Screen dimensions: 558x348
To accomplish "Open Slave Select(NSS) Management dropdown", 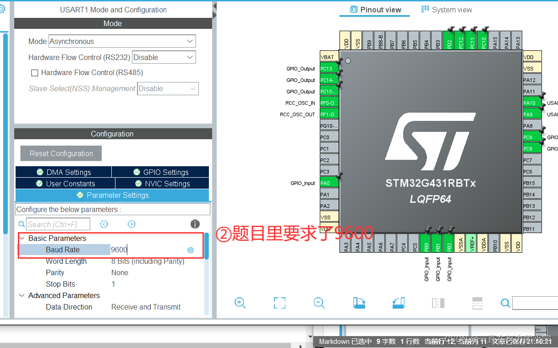I will tap(168, 88).
